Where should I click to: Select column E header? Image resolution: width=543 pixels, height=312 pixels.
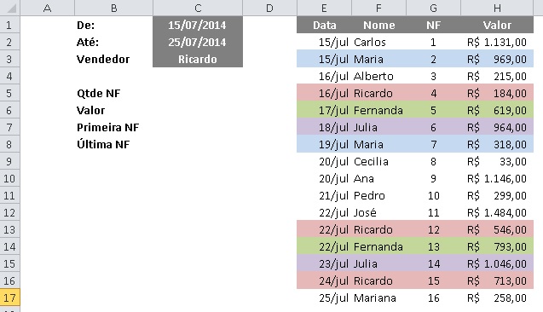pos(324,8)
